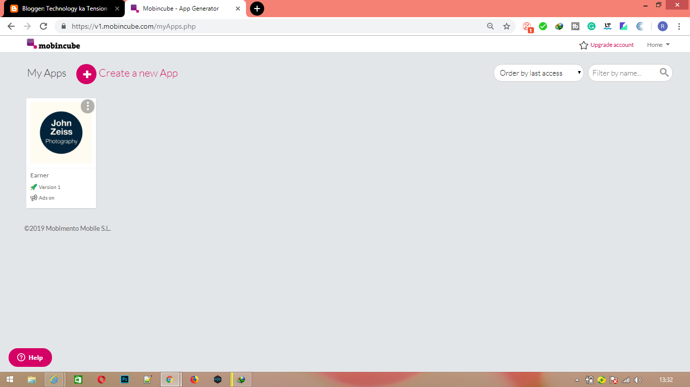Open Firefox from the taskbar
The image size is (690, 387).
coord(194,379)
